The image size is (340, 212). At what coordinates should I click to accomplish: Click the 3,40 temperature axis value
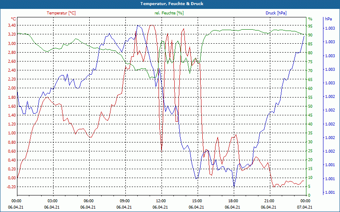click(x=12, y=25)
